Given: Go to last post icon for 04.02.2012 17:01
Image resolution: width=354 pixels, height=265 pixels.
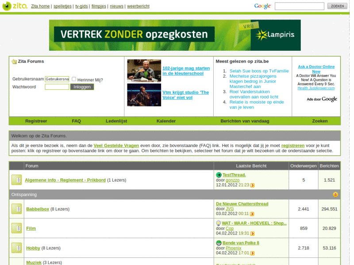Looking at the screenshot, I should [x=252, y=253].
